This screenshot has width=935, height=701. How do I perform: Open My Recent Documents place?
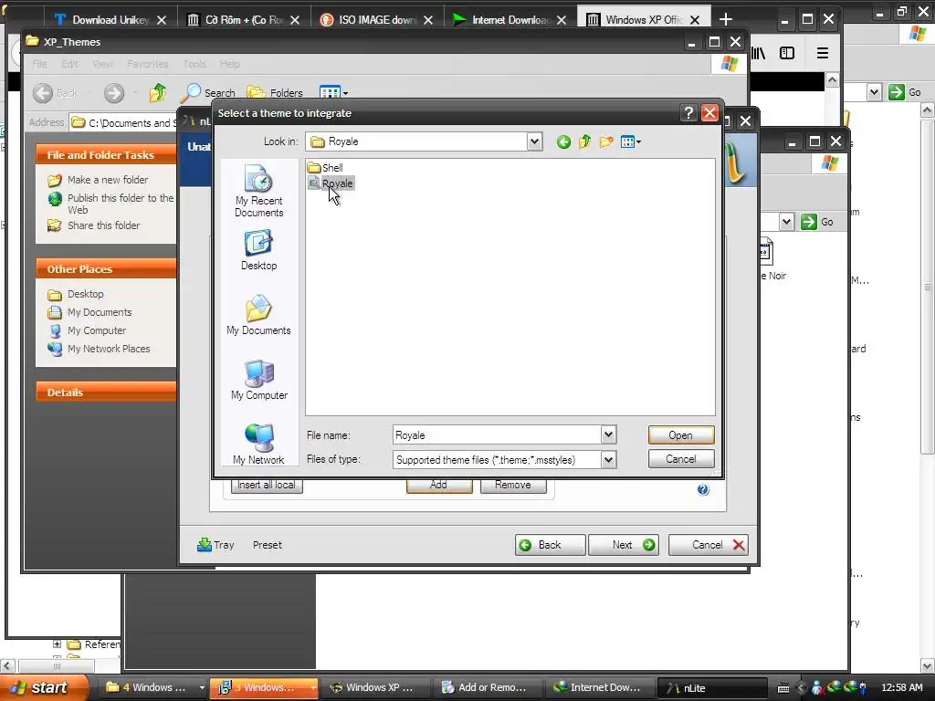click(258, 191)
